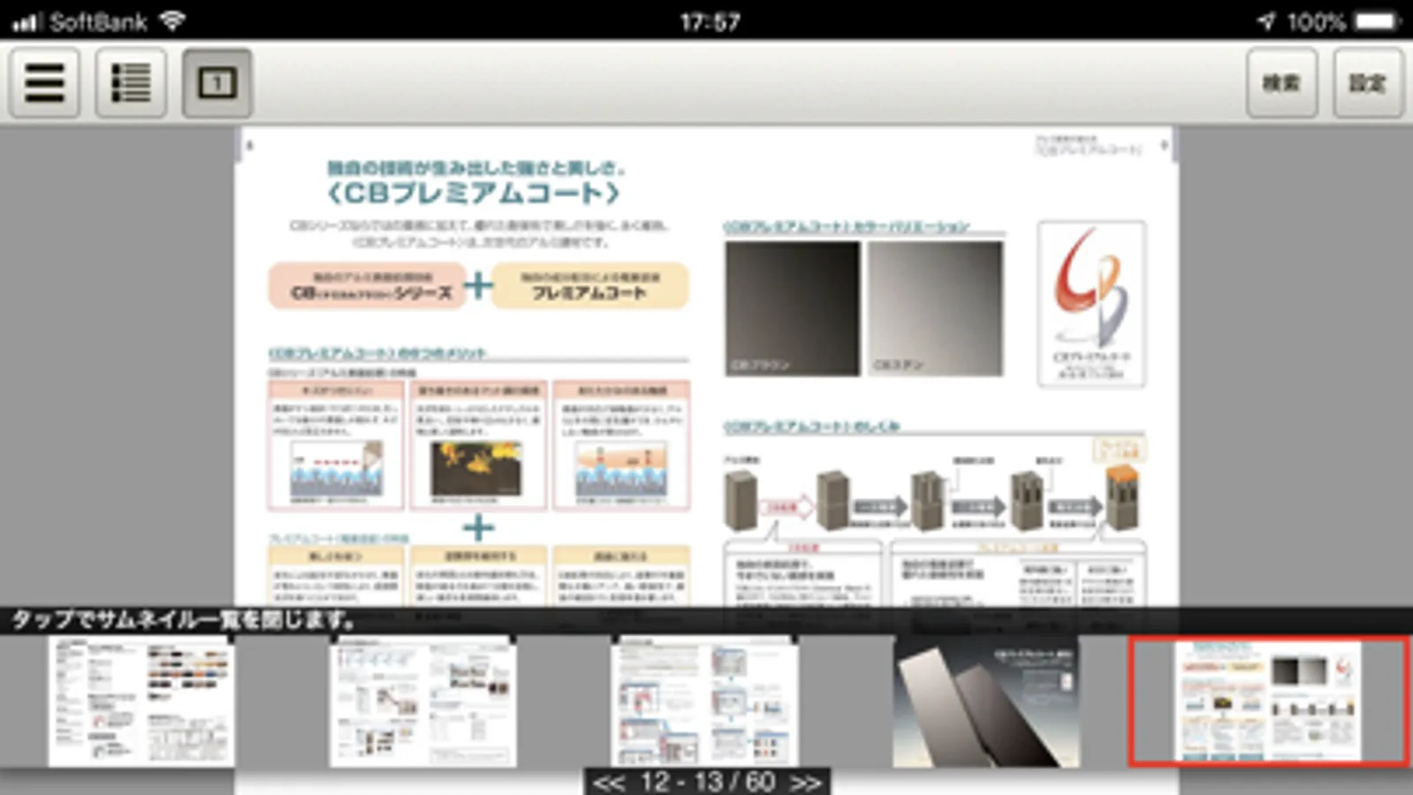Image resolution: width=1413 pixels, height=795 pixels.
Task: Select the red-highlighted current page thumbnail
Action: [1267, 701]
